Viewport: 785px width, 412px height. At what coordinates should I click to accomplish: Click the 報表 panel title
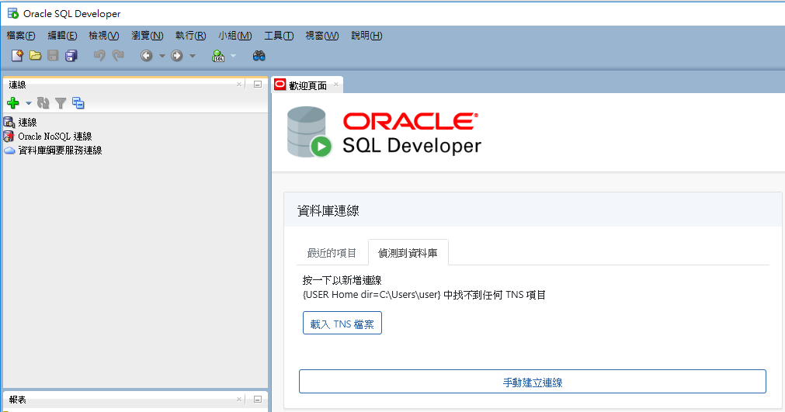17,400
